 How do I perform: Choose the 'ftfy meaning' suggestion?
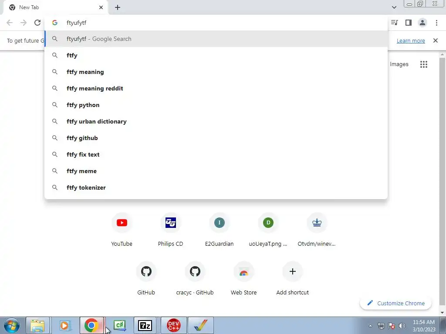[x=216, y=72]
